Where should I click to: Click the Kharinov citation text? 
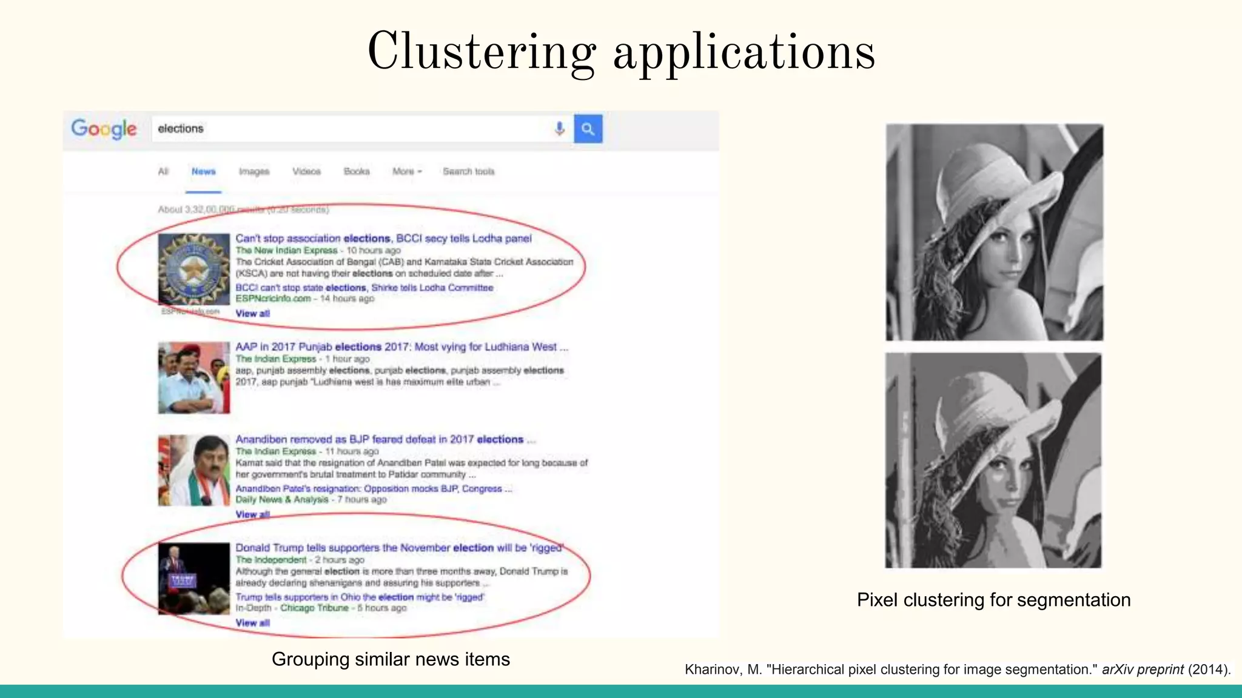pos(958,670)
